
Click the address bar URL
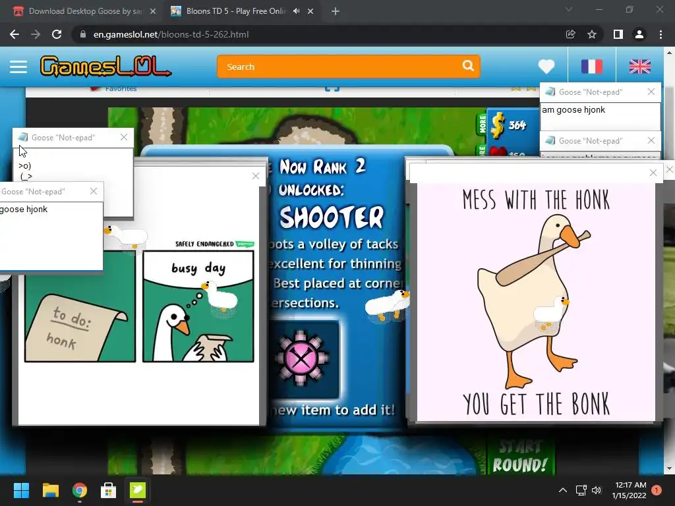pos(171,34)
